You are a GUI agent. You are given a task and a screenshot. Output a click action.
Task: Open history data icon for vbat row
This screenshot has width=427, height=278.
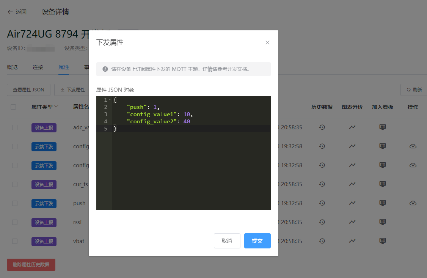(322, 241)
